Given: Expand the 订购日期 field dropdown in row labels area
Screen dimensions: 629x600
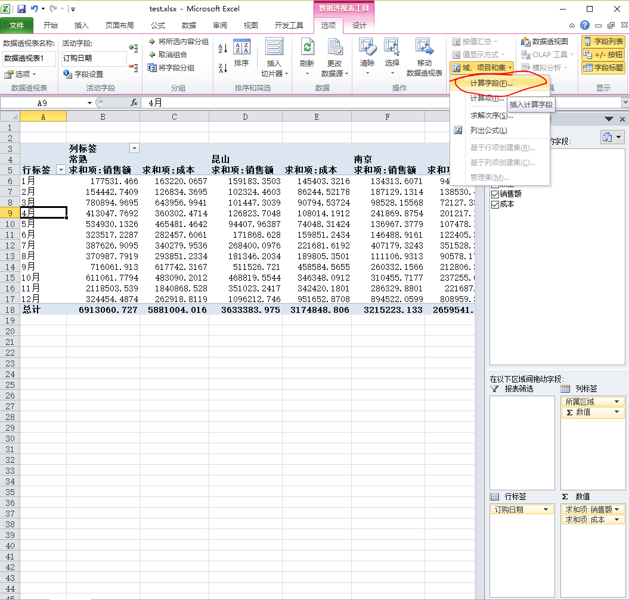Looking at the screenshot, I should pos(547,509).
